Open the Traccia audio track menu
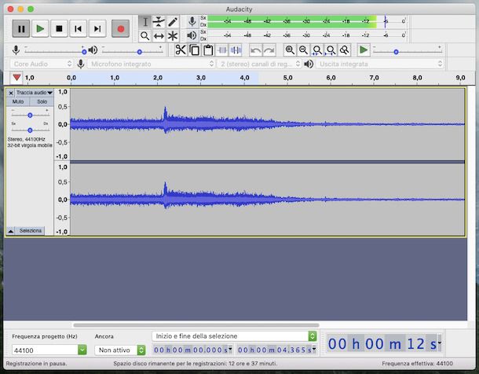Screen dimensions: 479x374 (x=35, y=92)
